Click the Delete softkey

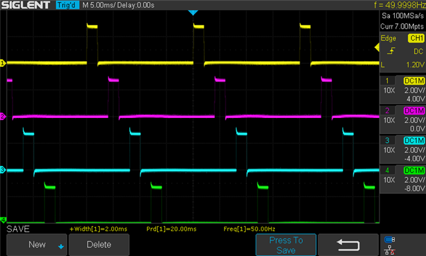tap(99, 245)
